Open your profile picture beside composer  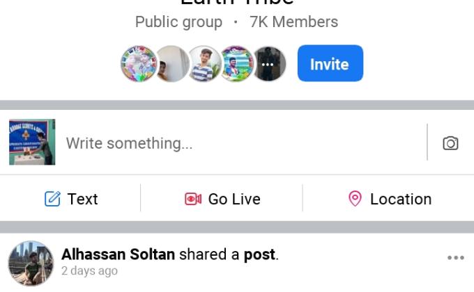pos(32,142)
